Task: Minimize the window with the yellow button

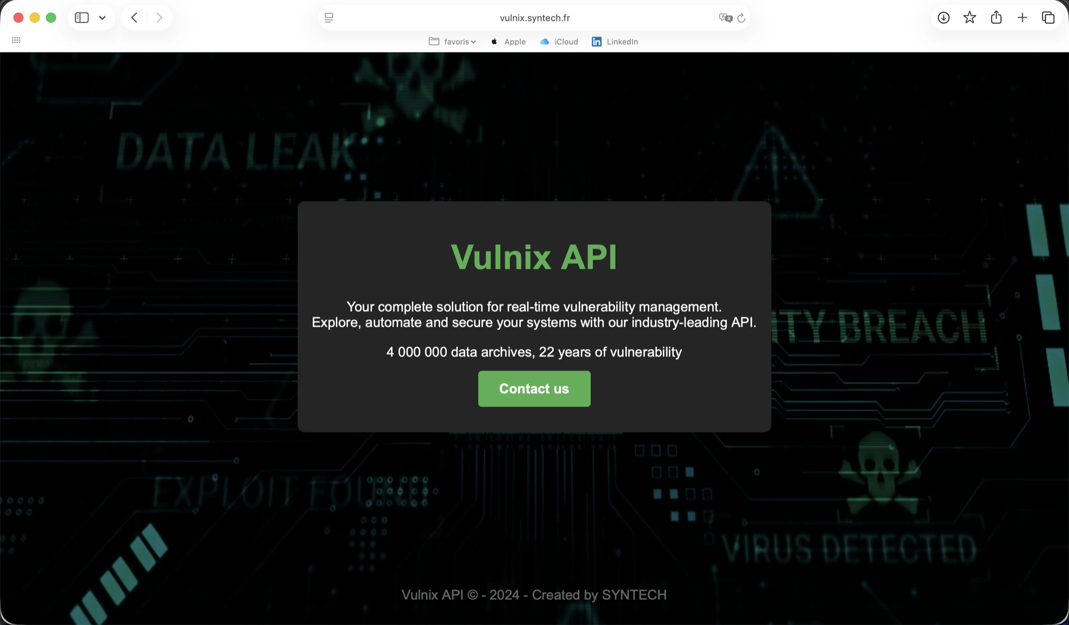Action: point(34,18)
